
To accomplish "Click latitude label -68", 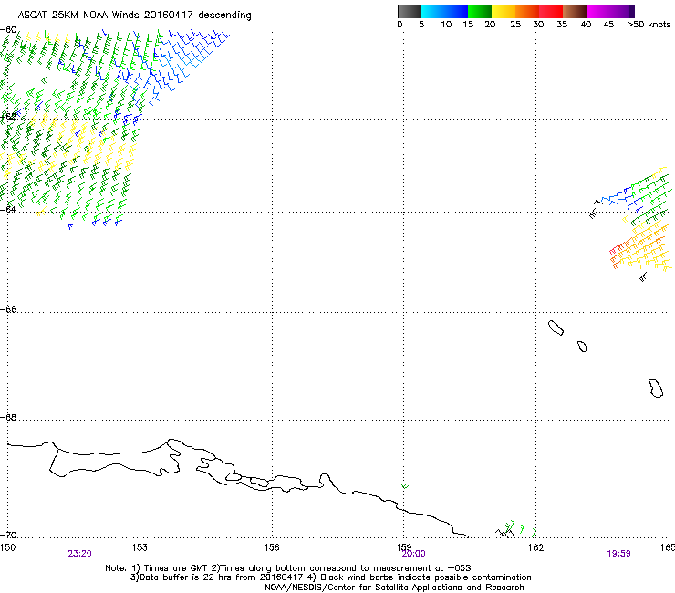I will click(x=8, y=417).
